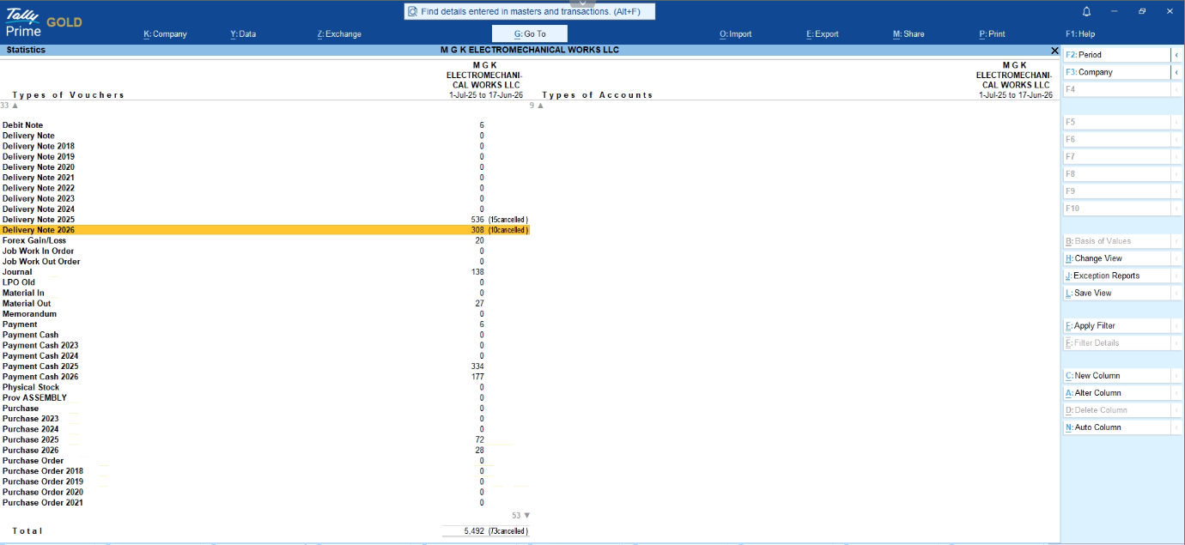Open the Y: Data menu
1185x545 pixels.
click(x=243, y=34)
